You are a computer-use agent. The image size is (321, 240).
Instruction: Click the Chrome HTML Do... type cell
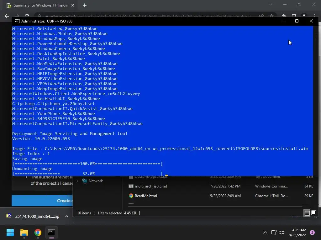[x=271, y=196]
